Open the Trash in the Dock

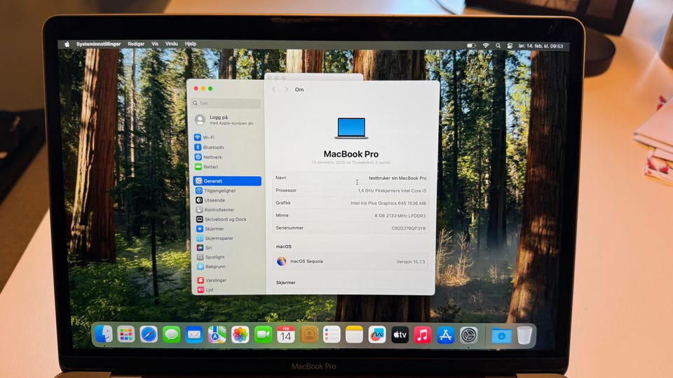coord(524,335)
